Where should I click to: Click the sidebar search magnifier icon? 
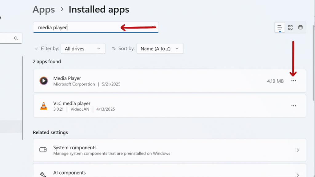pos(16,38)
